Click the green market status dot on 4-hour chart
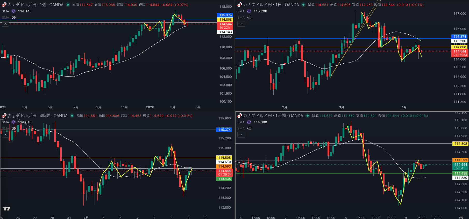This screenshot has height=219, width=469. pos(72,116)
